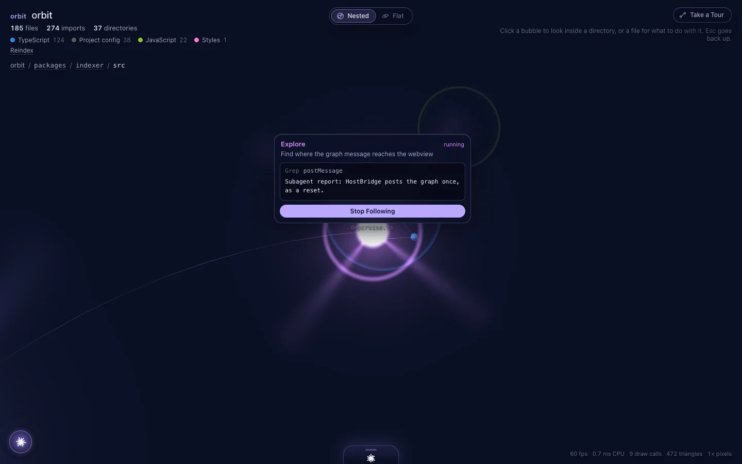742x464 pixels.
Task: Switch to Nested view mode
Action: (353, 16)
